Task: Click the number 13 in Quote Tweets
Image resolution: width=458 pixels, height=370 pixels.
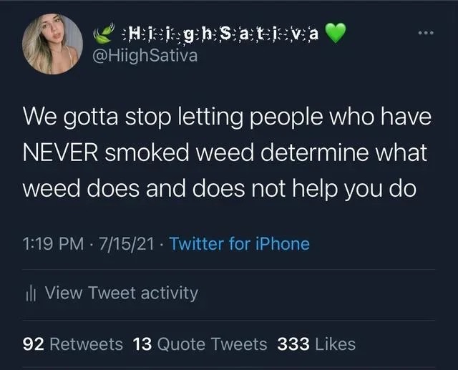Action: (x=142, y=344)
